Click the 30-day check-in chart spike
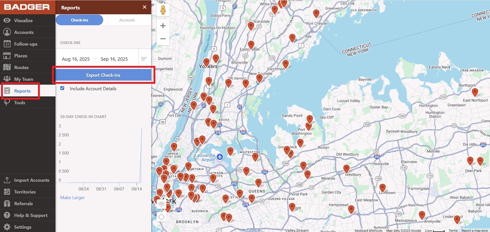Image resolution: width=490 pixels, height=232 pixels. pos(141,155)
